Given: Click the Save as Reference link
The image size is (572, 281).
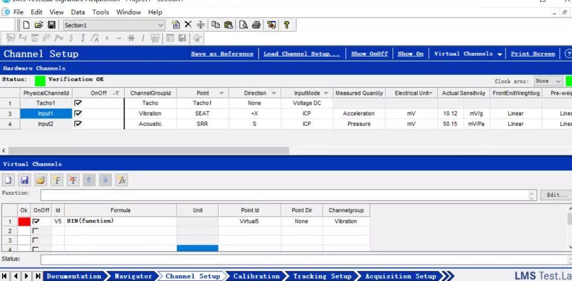Looking at the screenshot, I should [222, 54].
